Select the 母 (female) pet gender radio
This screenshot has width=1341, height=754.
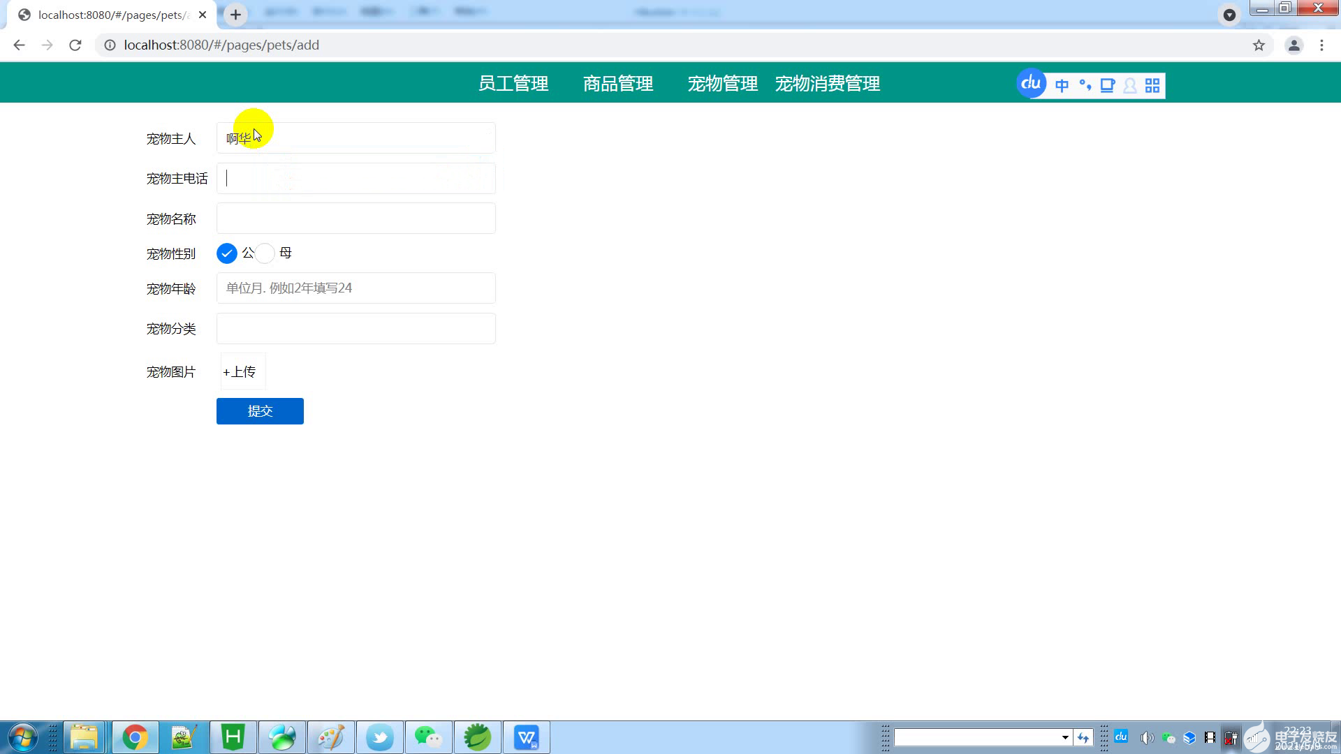265,253
